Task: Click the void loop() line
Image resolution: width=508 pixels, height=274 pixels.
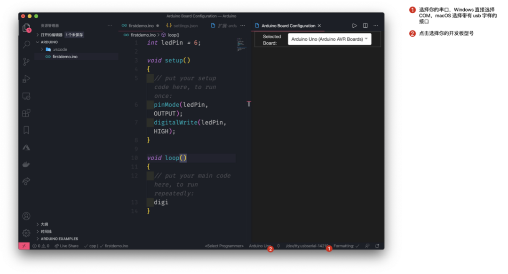Action: (x=167, y=158)
